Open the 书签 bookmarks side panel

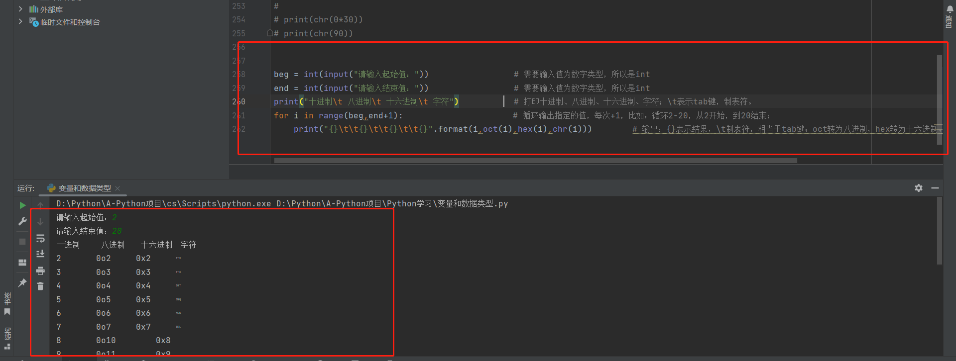[x=7, y=303]
